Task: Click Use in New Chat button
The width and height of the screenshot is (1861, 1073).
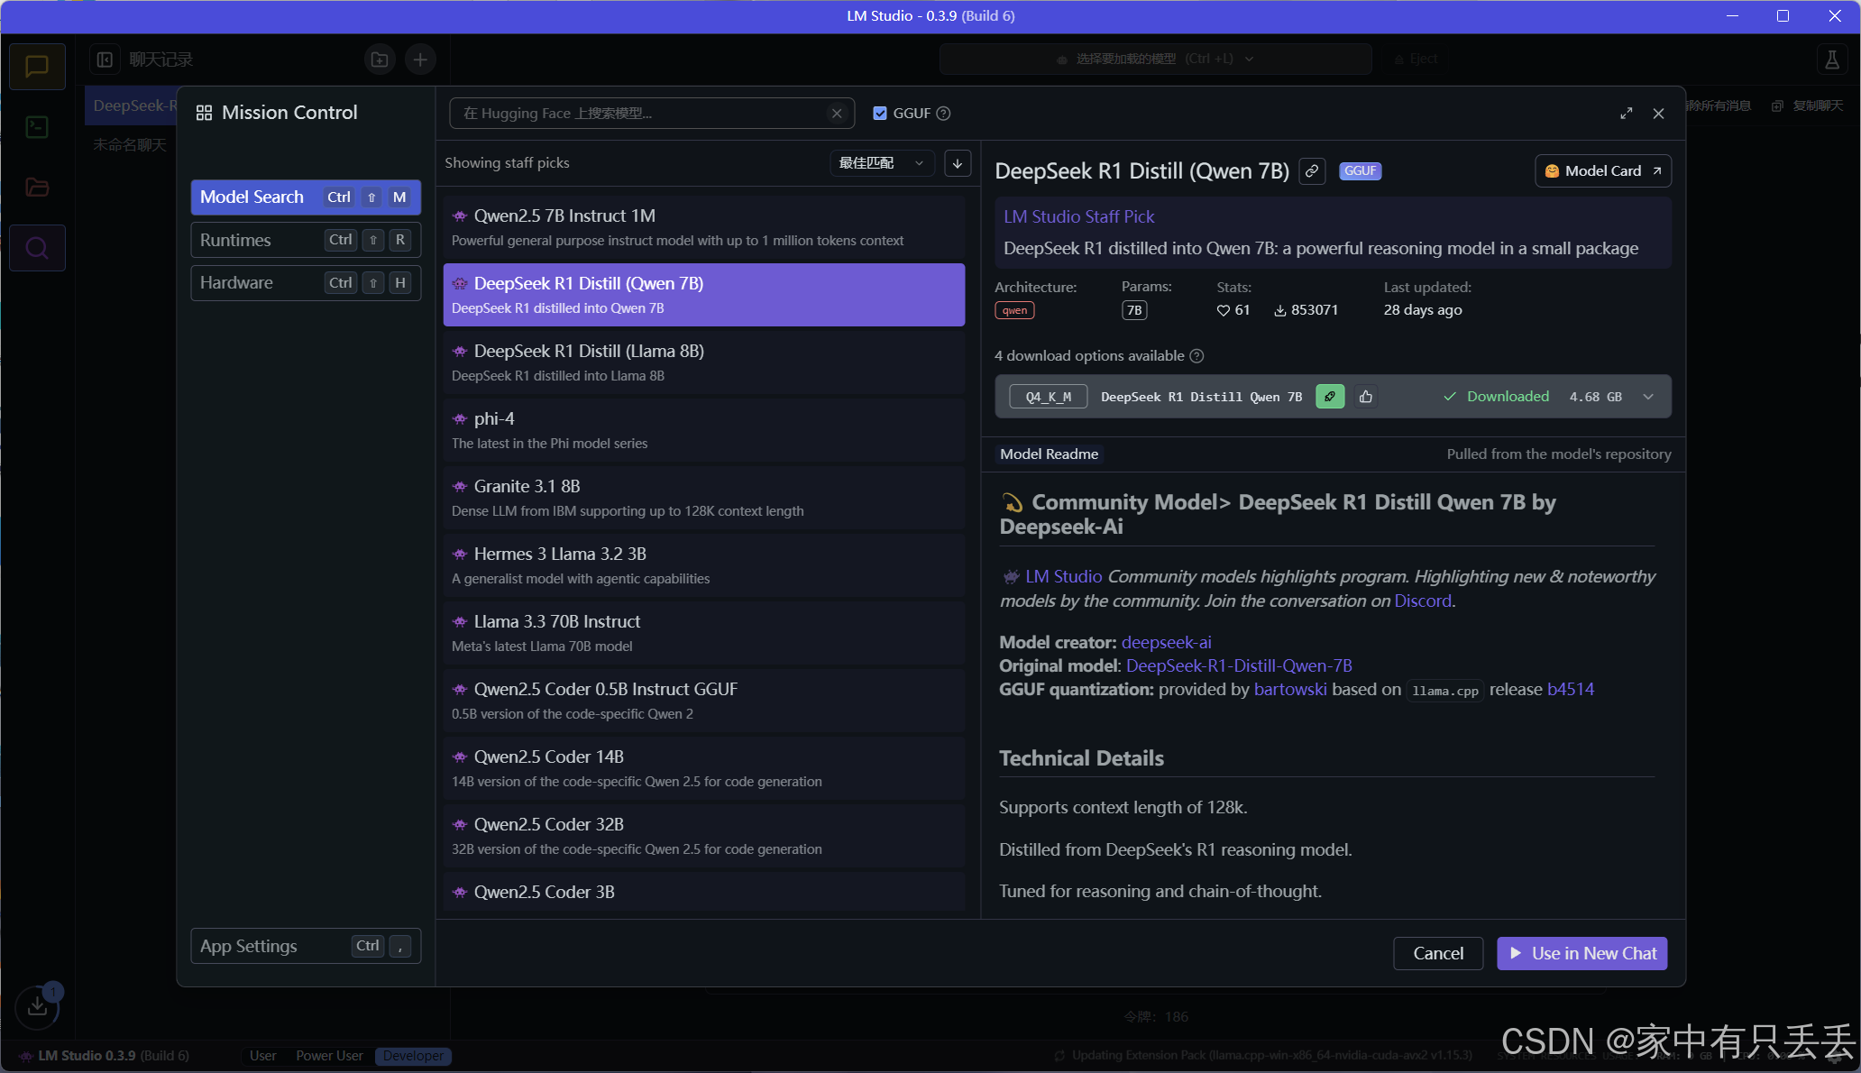Action: tap(1581, 953)
